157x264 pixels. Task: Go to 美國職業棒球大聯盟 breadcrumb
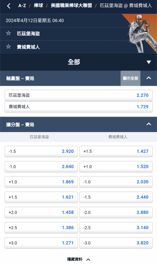[x=71, y=6]
